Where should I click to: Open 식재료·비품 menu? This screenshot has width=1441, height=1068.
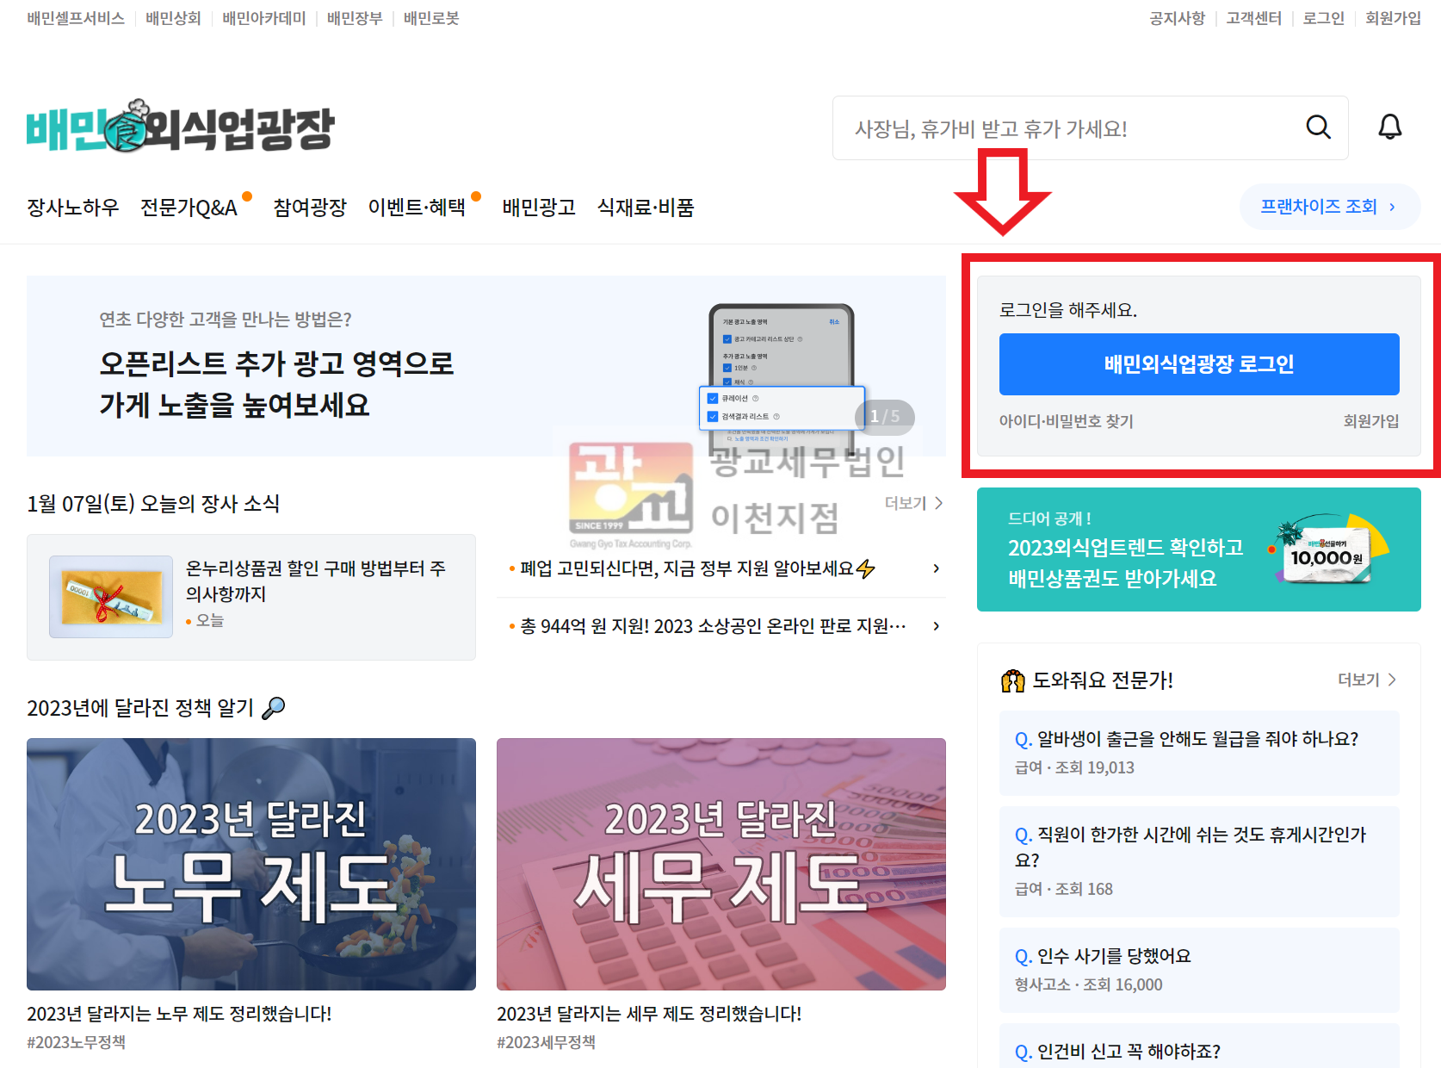[646, 208]
